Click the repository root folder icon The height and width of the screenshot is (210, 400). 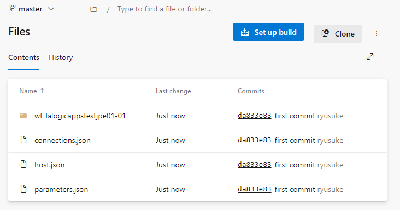pos(93,9)
